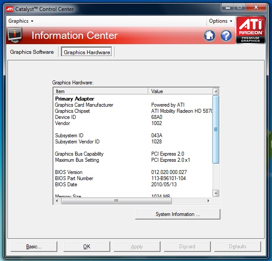Select the BIOS Version row label
This screenshot has height=261, width=272.
69,172
